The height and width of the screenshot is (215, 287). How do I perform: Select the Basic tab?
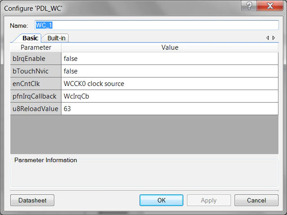(x=30, y=38)
